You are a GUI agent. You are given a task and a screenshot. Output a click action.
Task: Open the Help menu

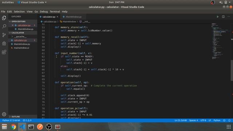(65, 12)
